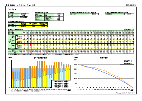Click the blue fixed-rate line legend entry
Screen dimensions: 142x101
127,61
